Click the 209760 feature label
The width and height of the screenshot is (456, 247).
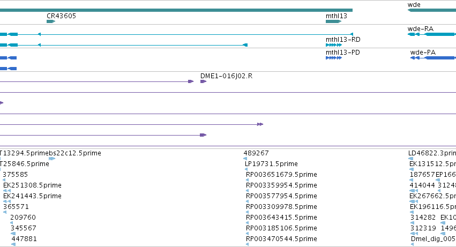[23, 218]
